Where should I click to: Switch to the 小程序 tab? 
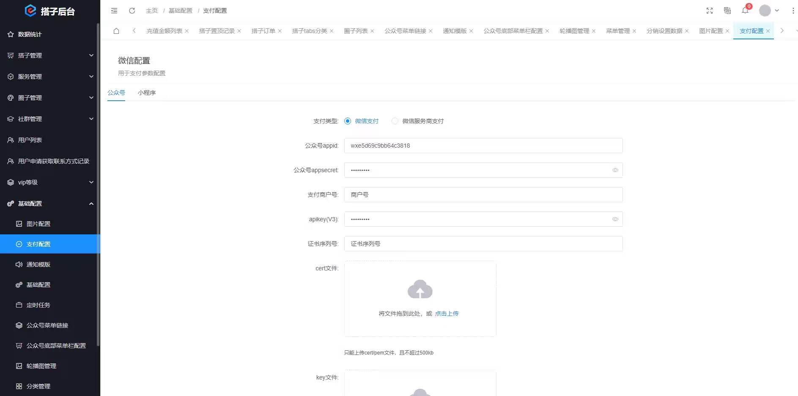(147, 93)
